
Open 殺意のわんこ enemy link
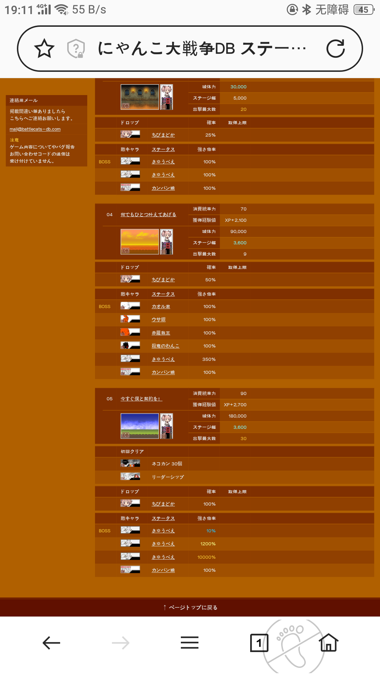165,346
